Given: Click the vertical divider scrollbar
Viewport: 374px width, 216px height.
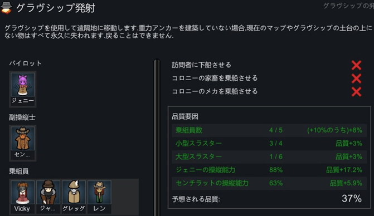Looking at the screenshot, I should pos(157,138).
